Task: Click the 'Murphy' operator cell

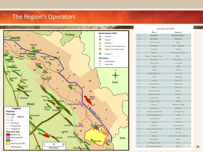Action: pos(178,91)
